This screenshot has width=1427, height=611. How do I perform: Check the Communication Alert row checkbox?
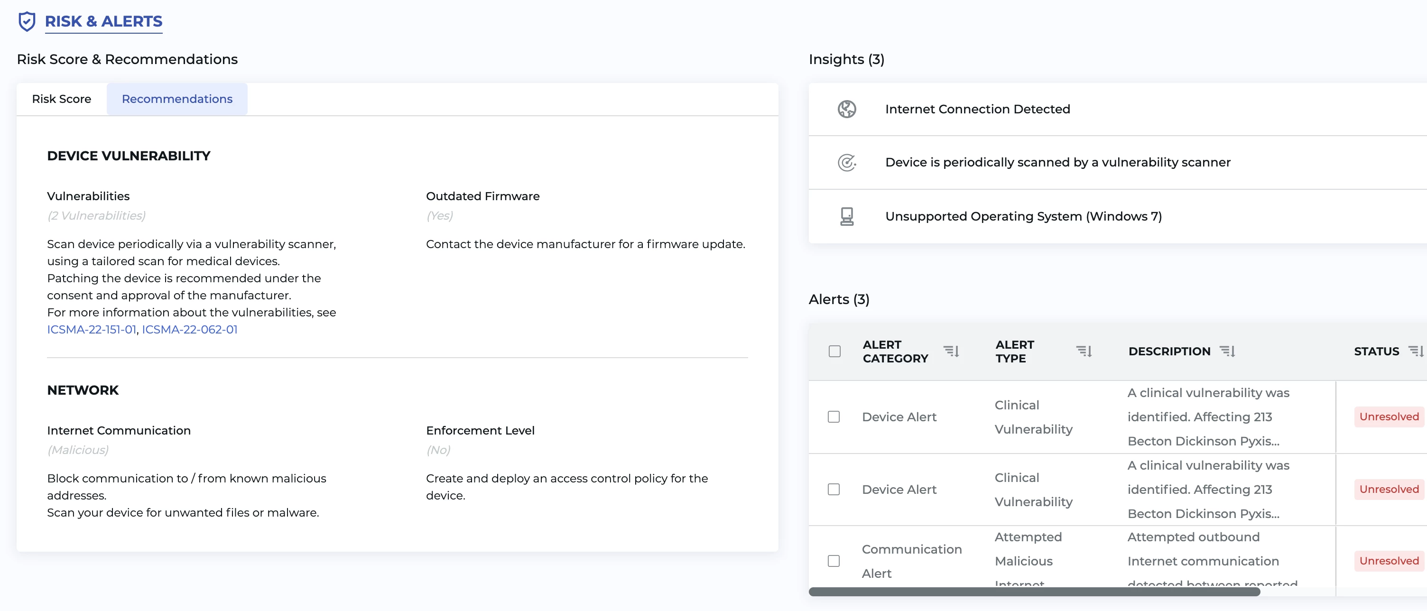tap(833, 561)
